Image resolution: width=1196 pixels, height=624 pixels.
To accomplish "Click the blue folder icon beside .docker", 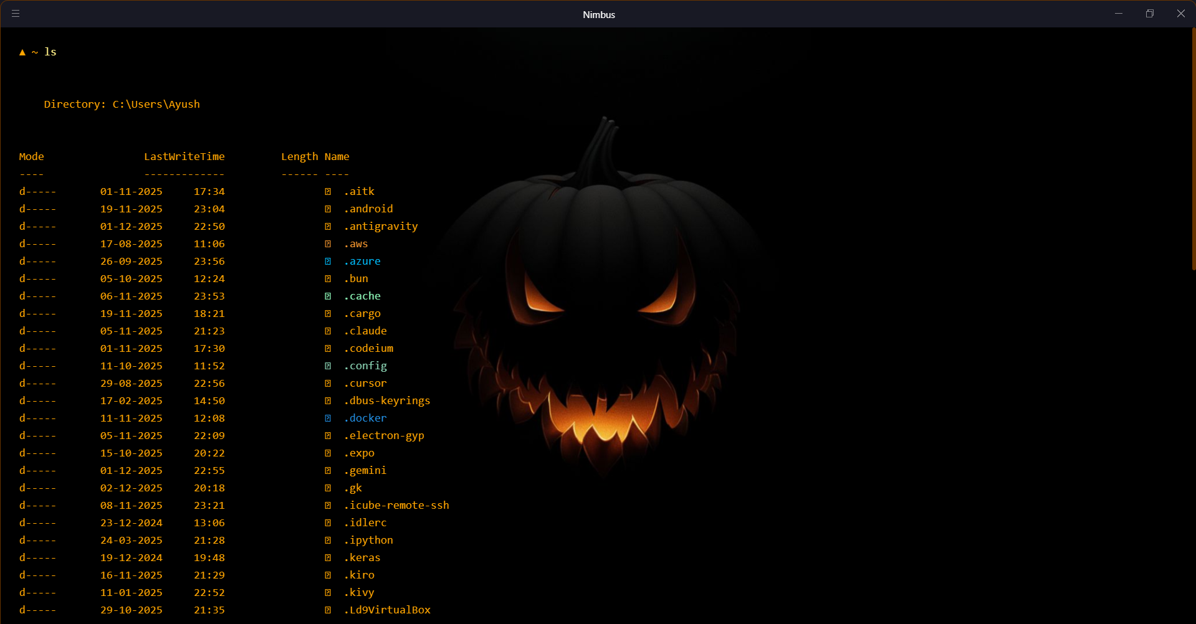I will click(328, 418).
